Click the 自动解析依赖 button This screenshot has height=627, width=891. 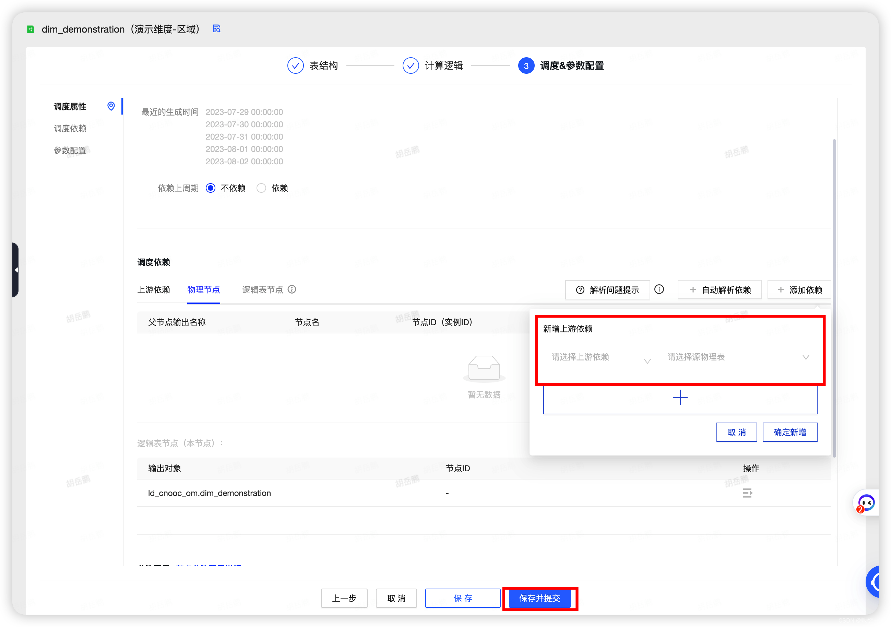coord(720,290)
